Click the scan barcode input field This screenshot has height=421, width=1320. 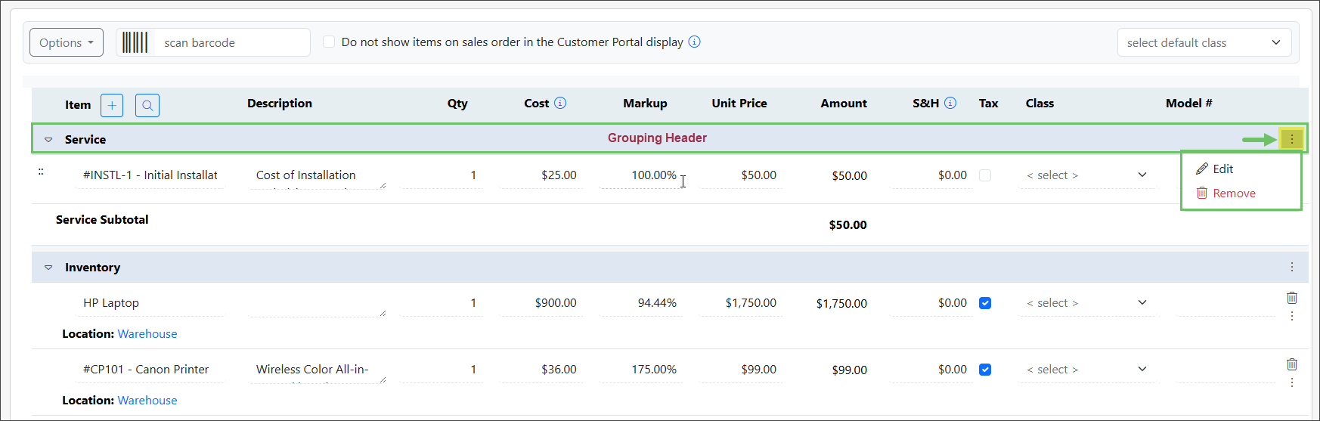pos(234,42)
